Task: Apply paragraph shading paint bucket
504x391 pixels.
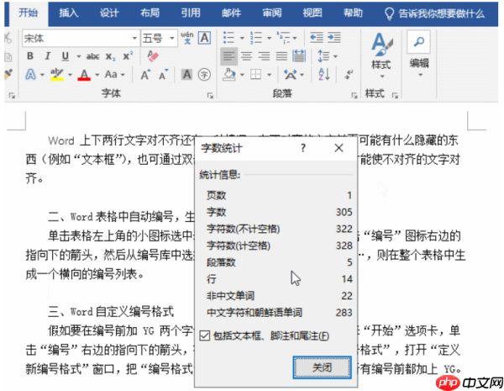Action: coord(229,75)
